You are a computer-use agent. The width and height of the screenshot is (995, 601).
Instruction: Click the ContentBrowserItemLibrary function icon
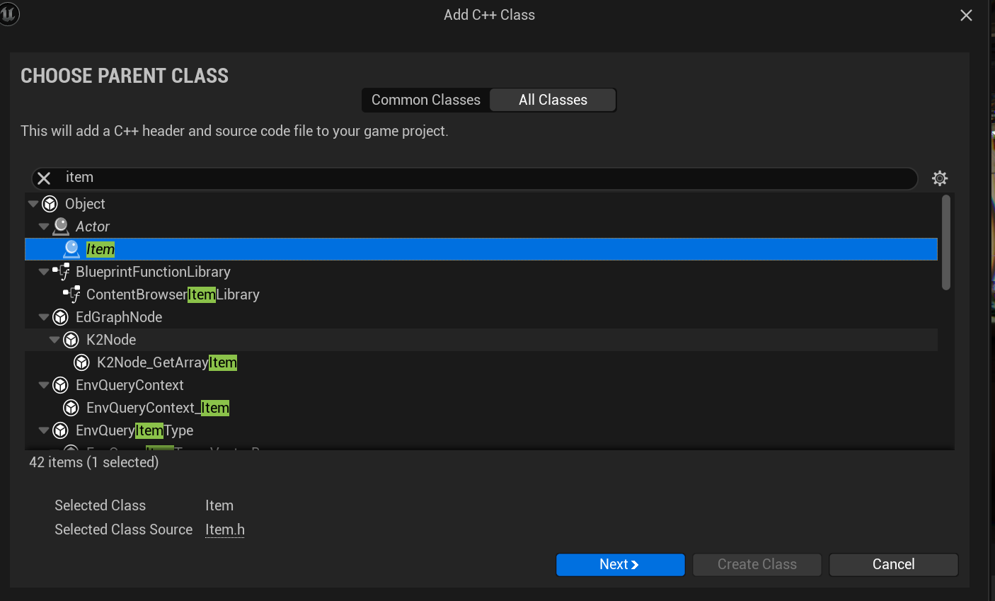point(71,294)
